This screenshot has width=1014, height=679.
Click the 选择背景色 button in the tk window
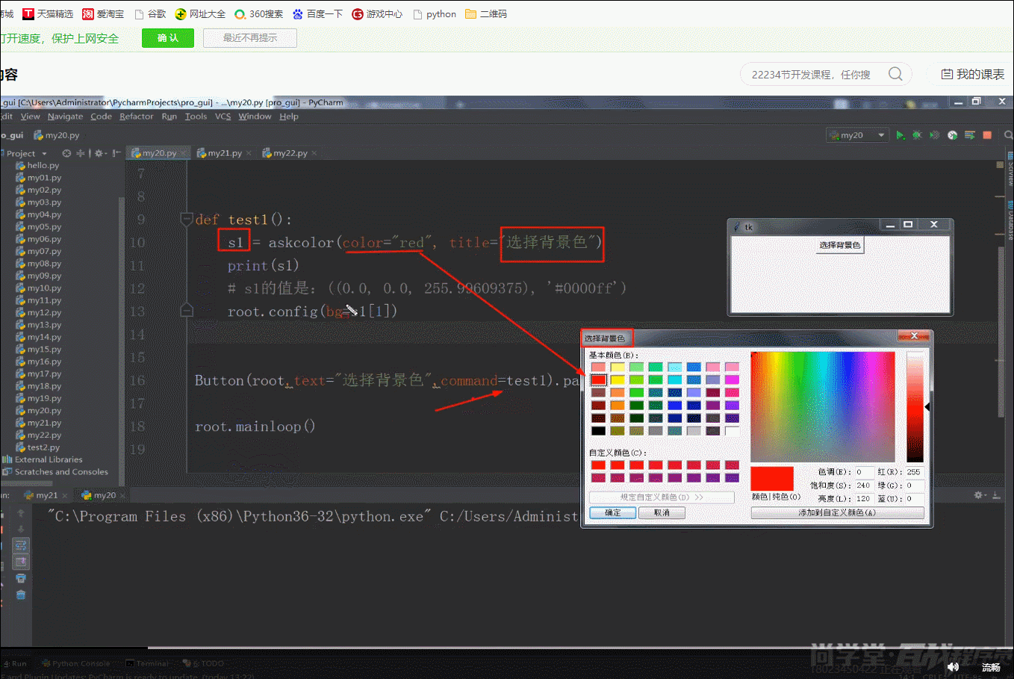point(840,245)
